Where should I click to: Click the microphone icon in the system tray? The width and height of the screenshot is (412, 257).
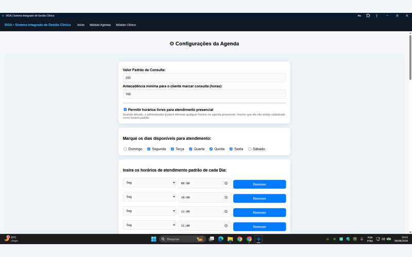tap(362, 239)
